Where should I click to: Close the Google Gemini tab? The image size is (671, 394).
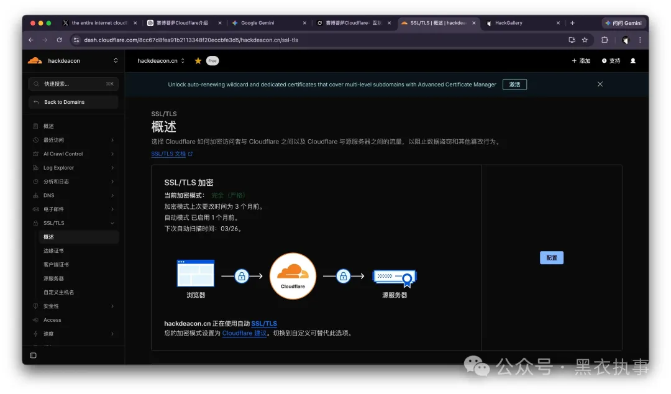(304, 23)
